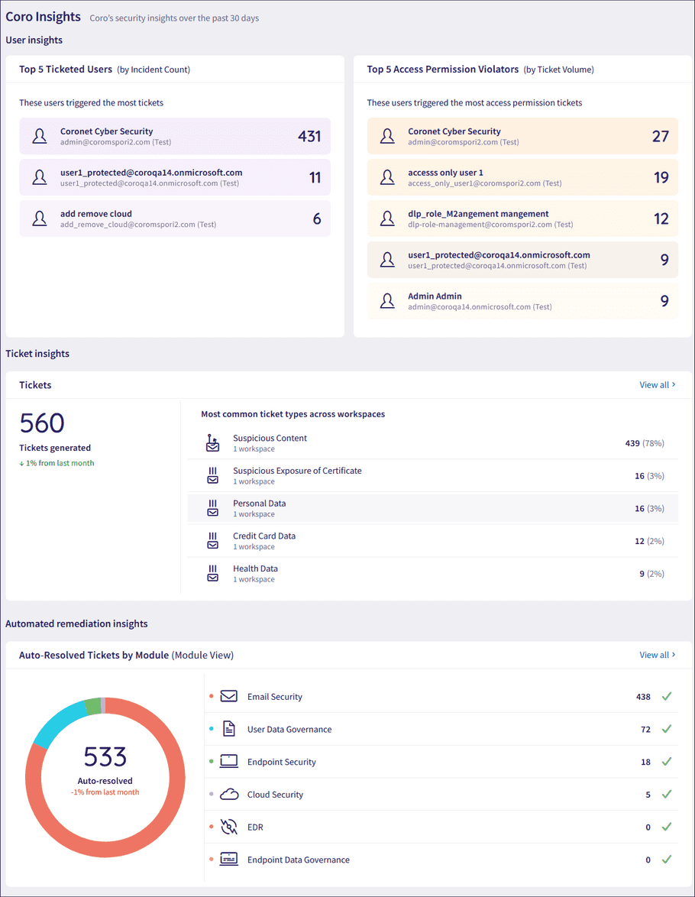Image resolution: width=695 pixels, height=897 pixels.
Task: Open the Tickets View all link
Action: pyautogui.click(x=654, y=385)
